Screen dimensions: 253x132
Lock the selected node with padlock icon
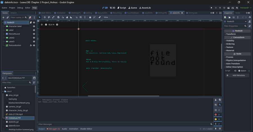coord(90,17)
